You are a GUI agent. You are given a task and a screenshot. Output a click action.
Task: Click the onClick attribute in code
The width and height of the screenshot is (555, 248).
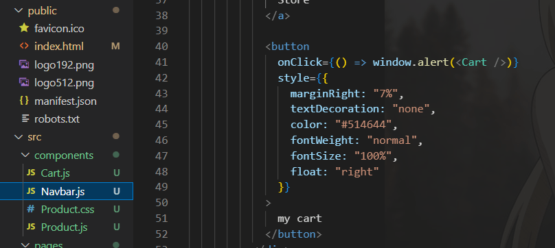(x=299, y=62)
